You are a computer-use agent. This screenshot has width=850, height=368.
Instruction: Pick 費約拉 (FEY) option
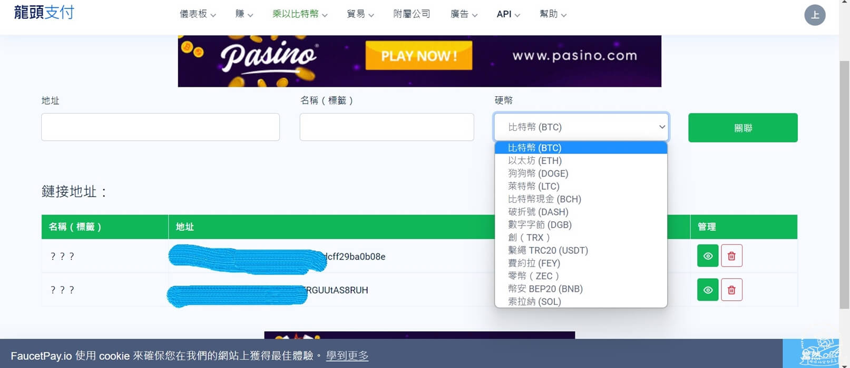(x=581, y=263)
